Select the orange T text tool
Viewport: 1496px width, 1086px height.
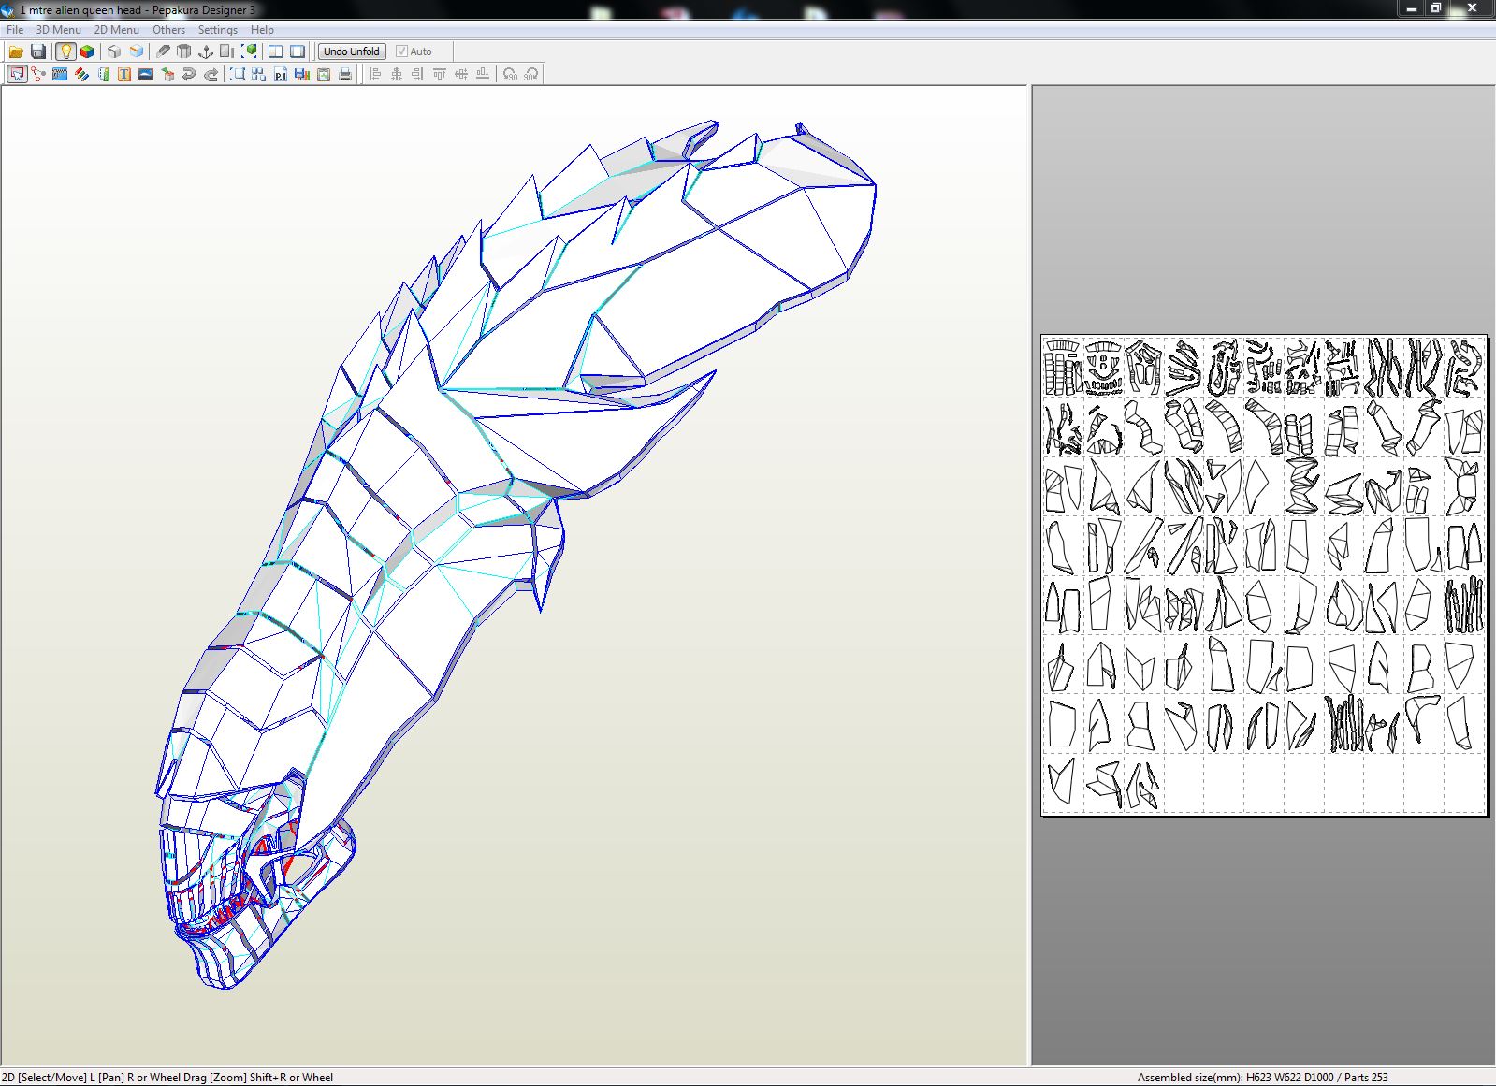[124, 74]
